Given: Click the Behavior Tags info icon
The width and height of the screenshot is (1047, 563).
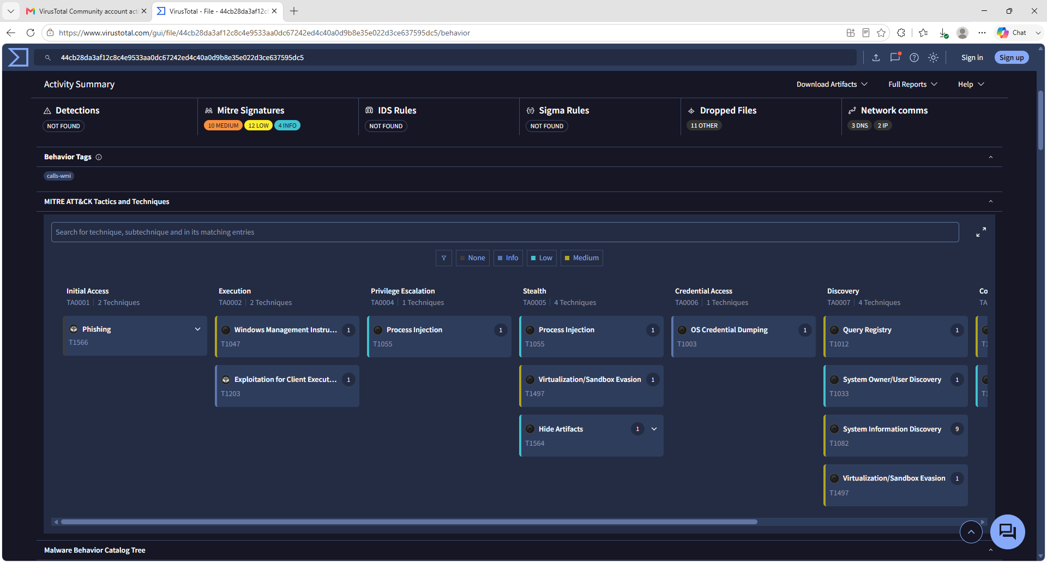Looking at the screenshot, I should pyautogui.click(x=99, y=157).
